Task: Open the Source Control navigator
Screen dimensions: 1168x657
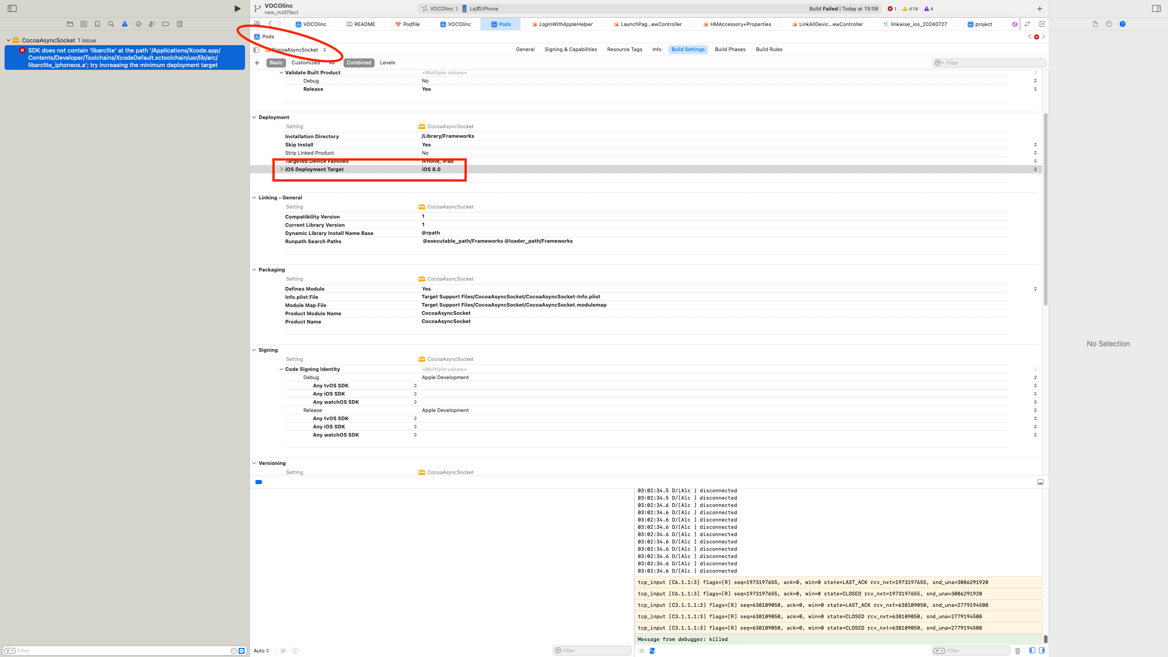Action: pyautogui.click(x=83, y=24)
